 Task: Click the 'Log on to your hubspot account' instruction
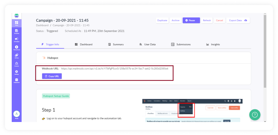pos(84,118)
